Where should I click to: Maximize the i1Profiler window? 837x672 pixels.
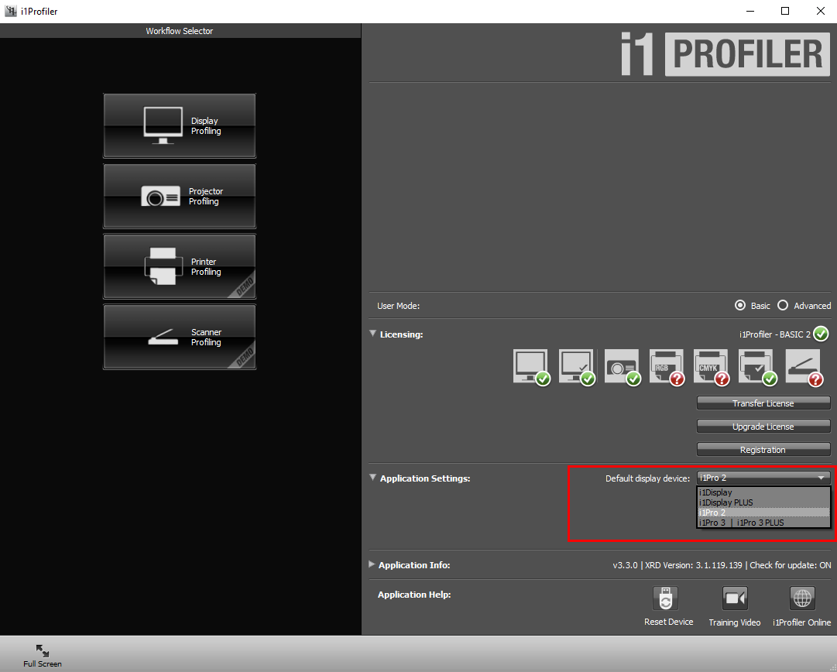tap(784, 11)
